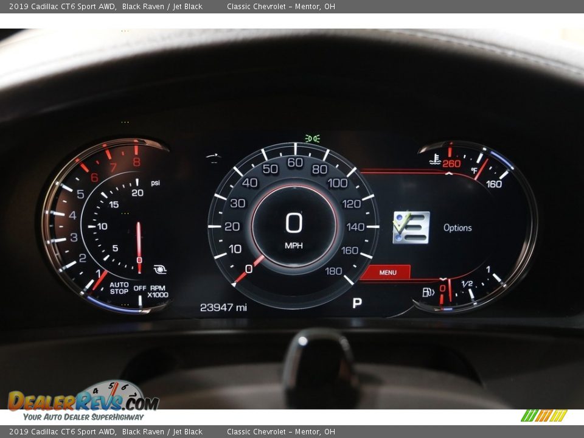Tap the OFF label under boost gauge
584x438 pixels.
tap(140, 288)
